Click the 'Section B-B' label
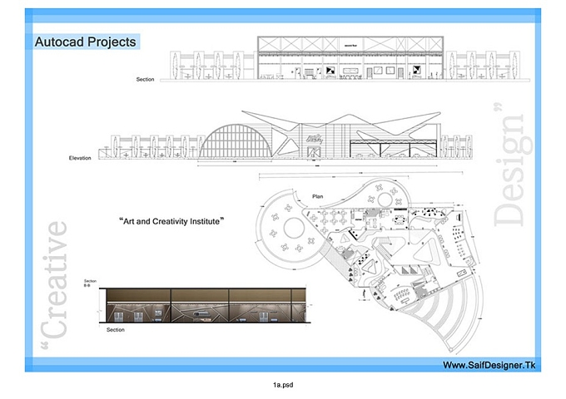 (x=90, y=283)
